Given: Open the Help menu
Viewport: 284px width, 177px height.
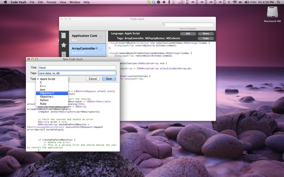Looking at the screenshot, I should (87, 2).
